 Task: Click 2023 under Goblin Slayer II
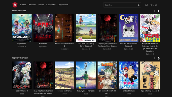pos(22,94)
